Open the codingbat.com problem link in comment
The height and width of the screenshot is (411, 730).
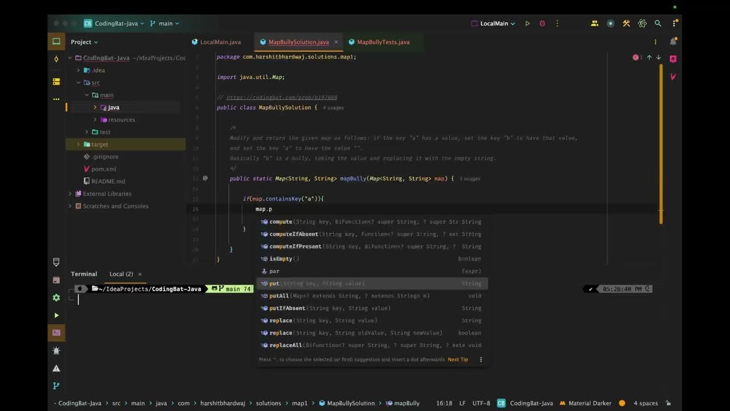point(282,98)
